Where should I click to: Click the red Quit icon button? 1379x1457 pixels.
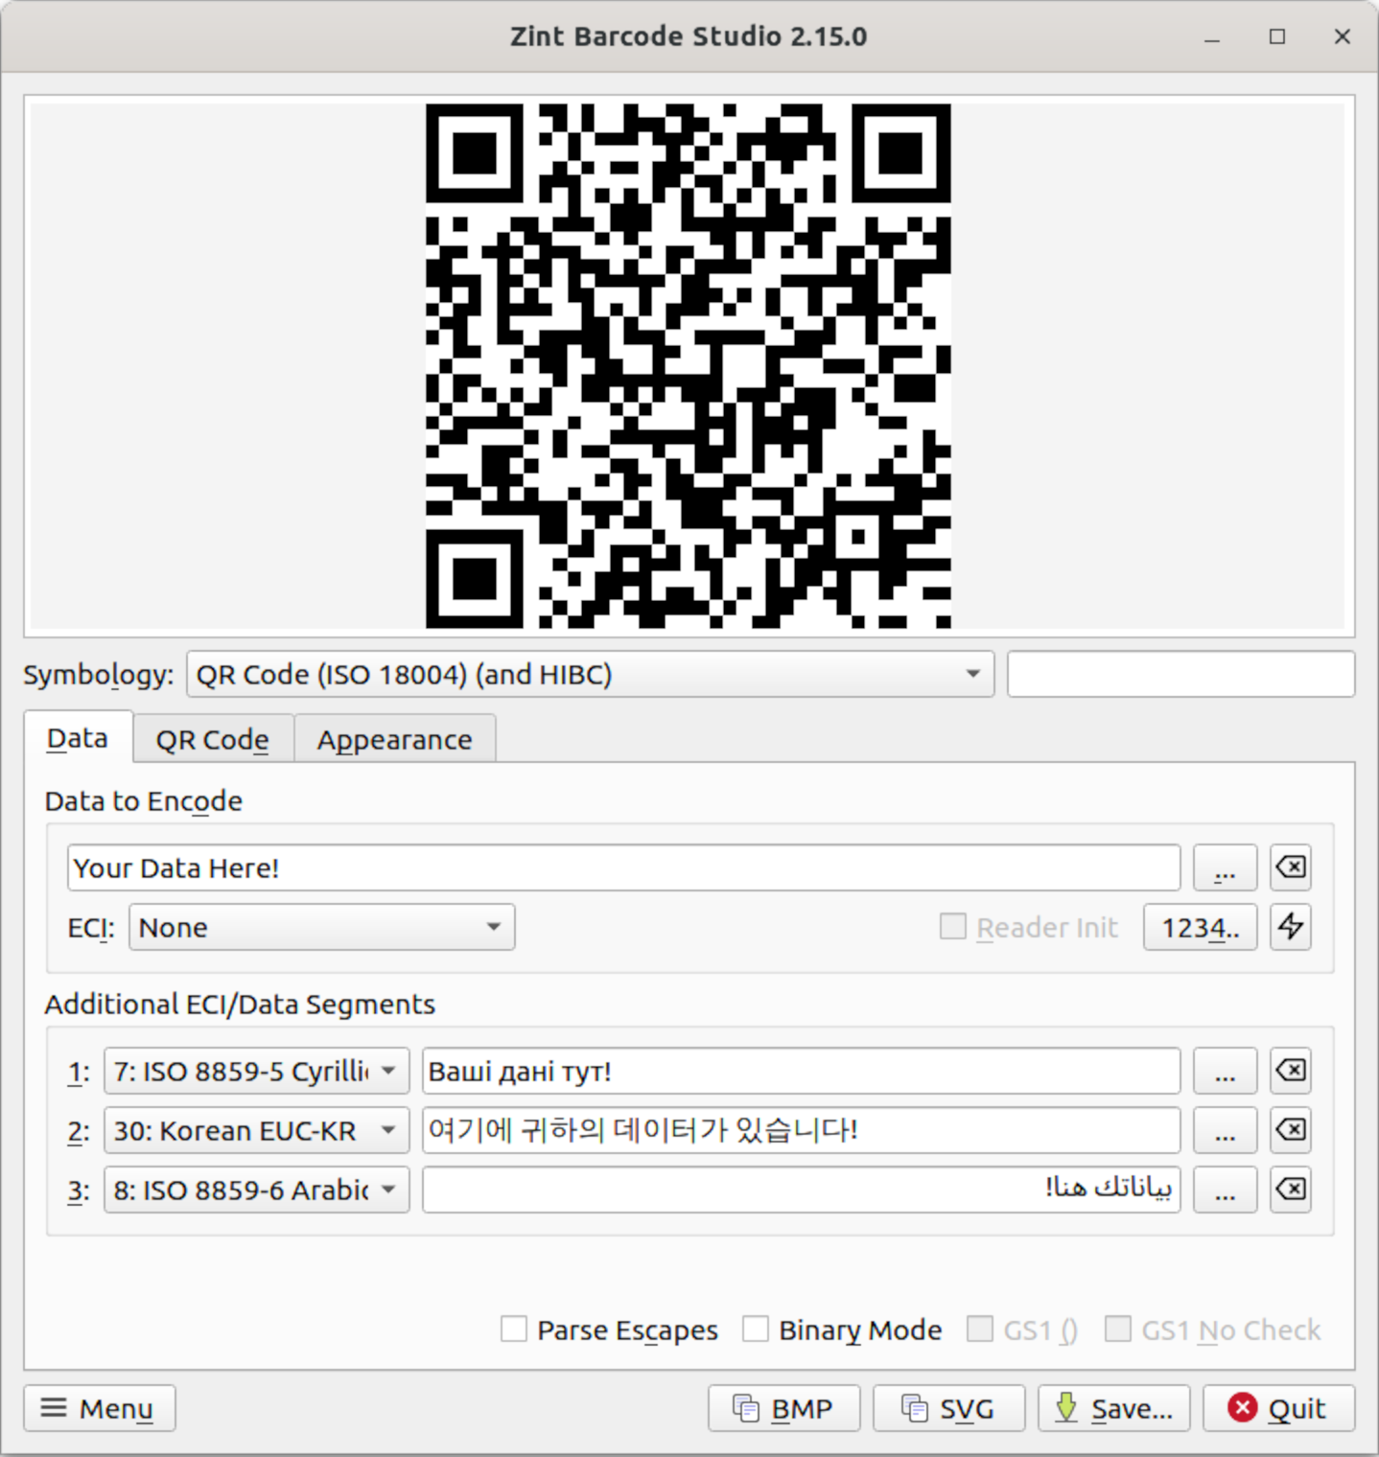point(1243,1407)
